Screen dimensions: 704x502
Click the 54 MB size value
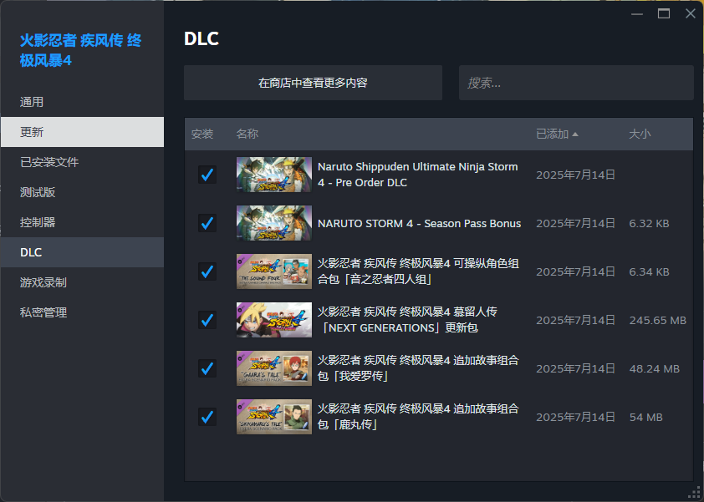point(645,417)
